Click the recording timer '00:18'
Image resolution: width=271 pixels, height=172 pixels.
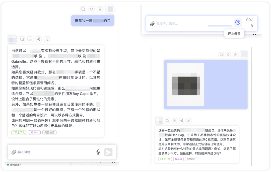click(250, 23)
